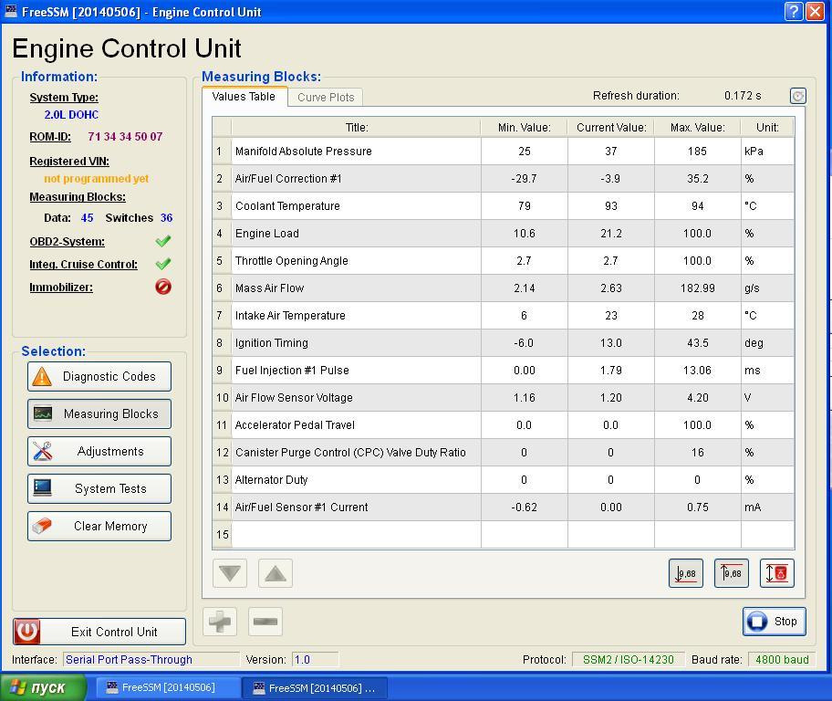This screenshot has width=832, height=701.
Task: Click the Min. Value column header
Action: [x=525, y=128]
